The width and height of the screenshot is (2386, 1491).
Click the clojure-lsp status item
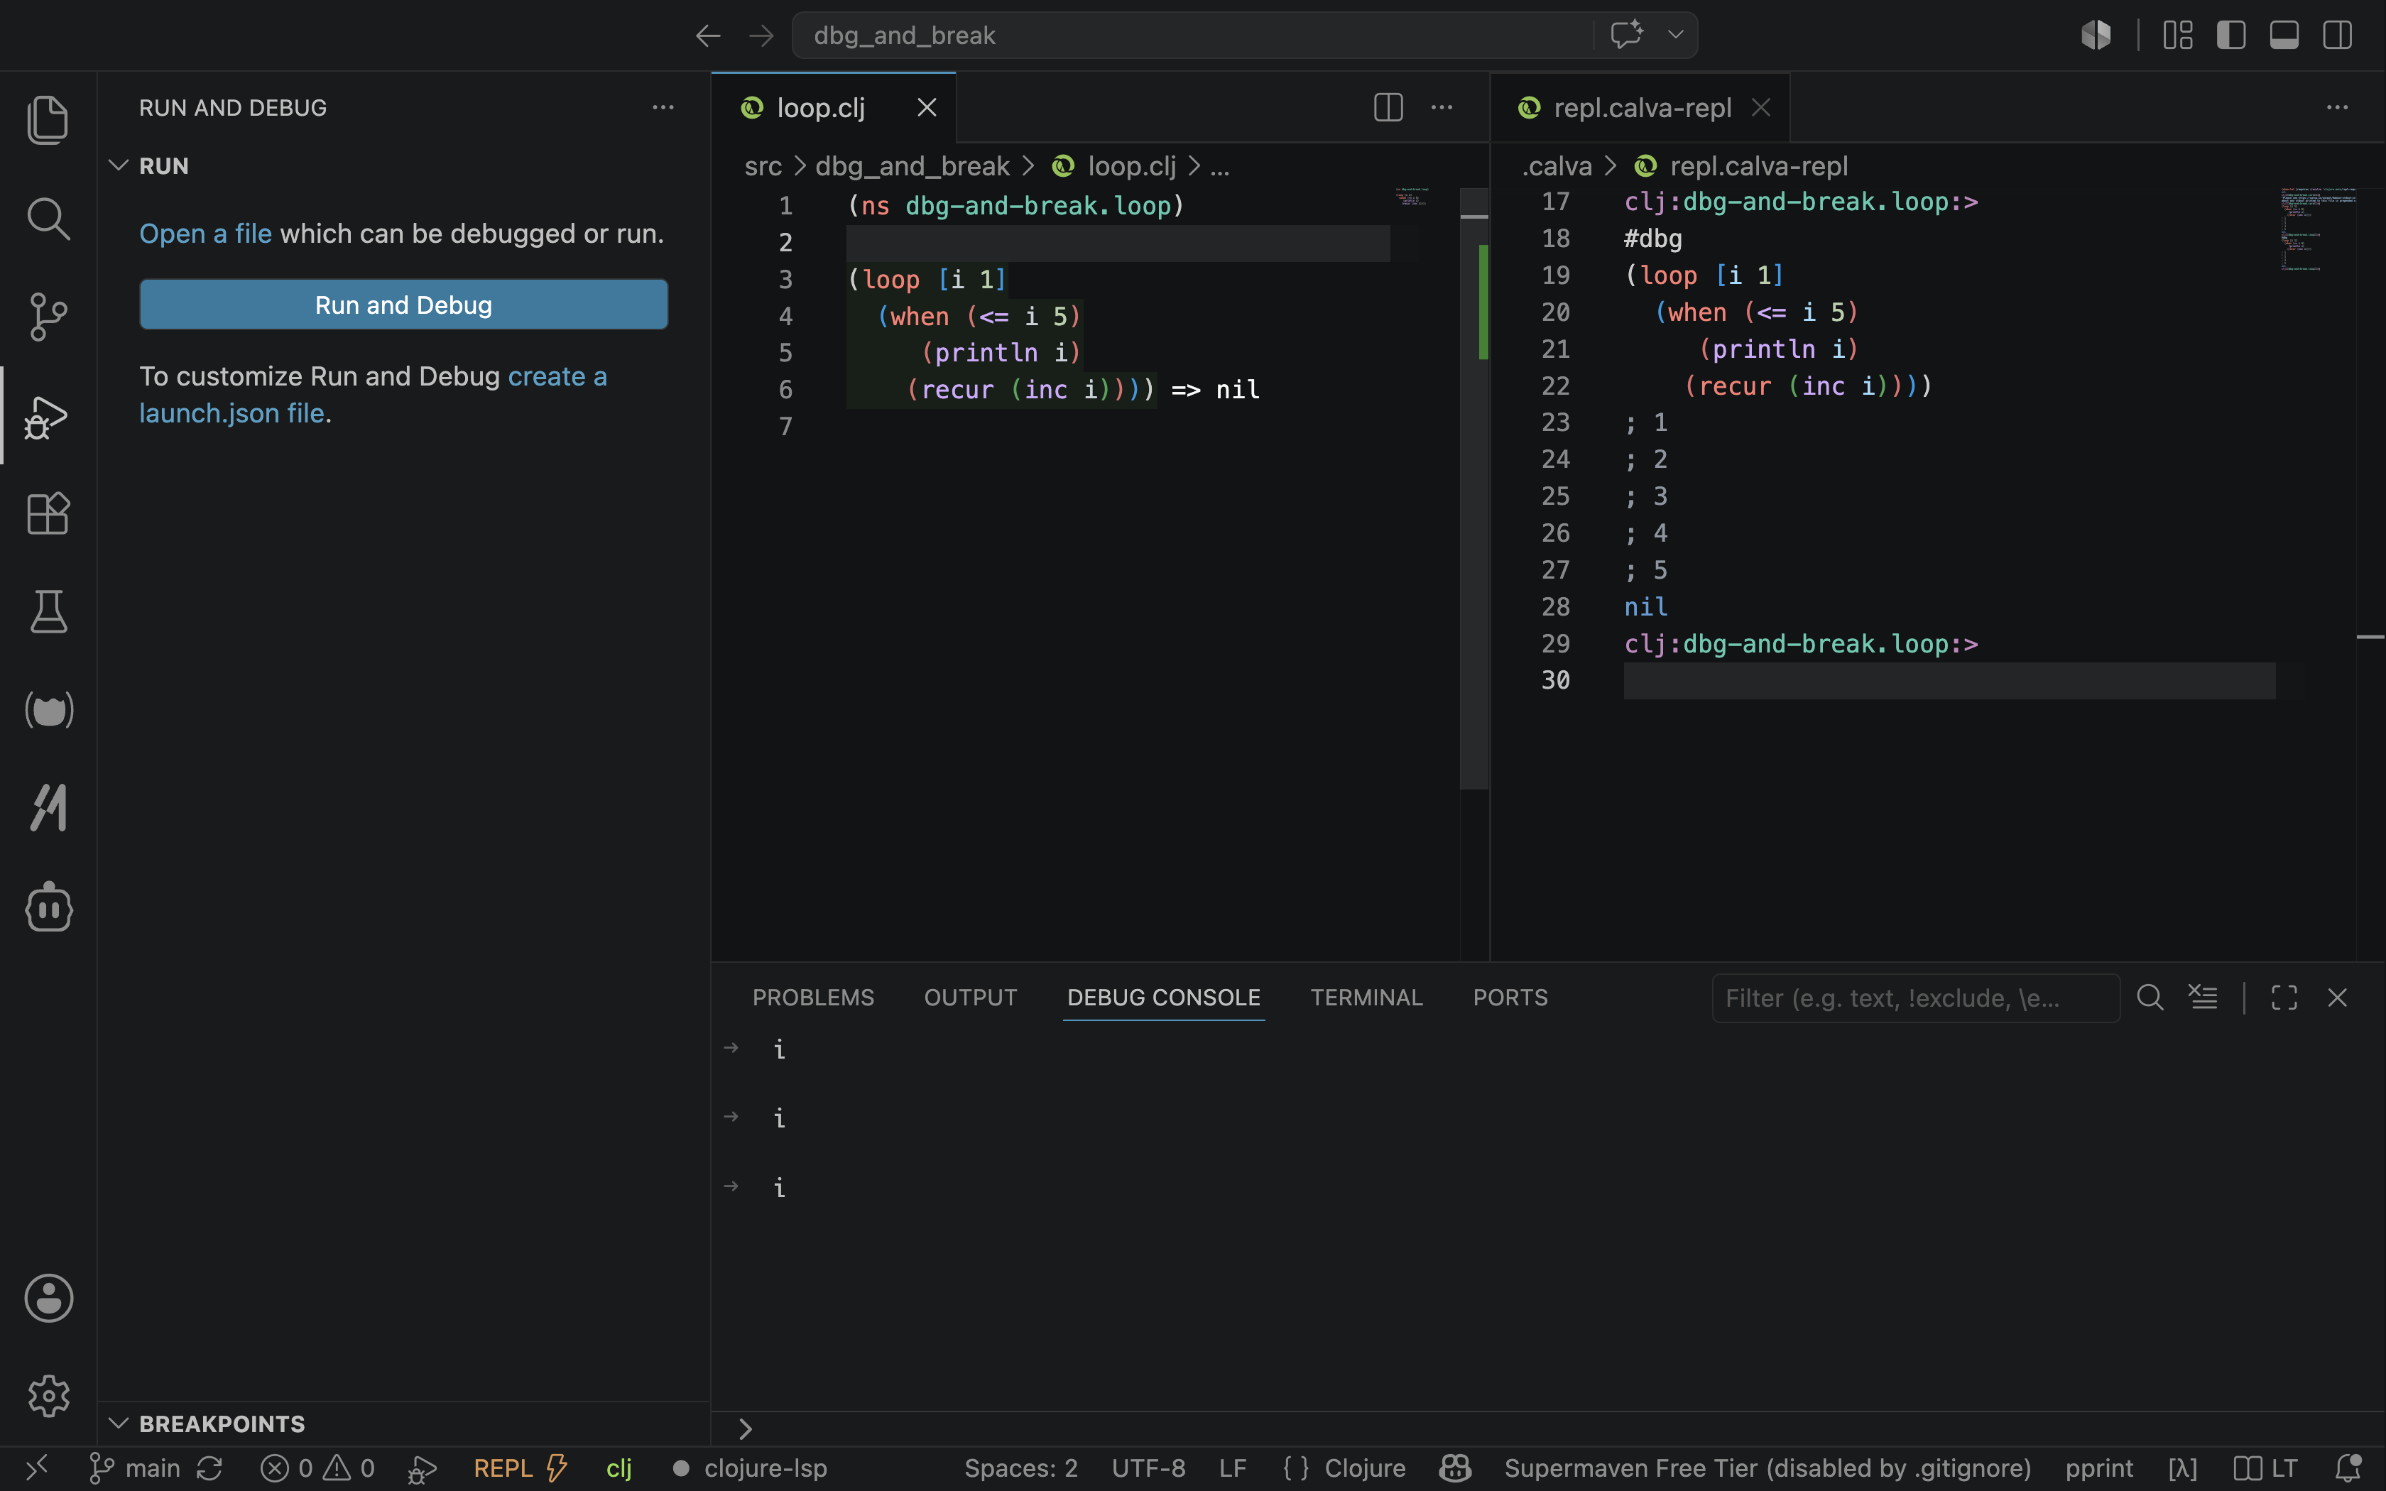coord(749,1468)
